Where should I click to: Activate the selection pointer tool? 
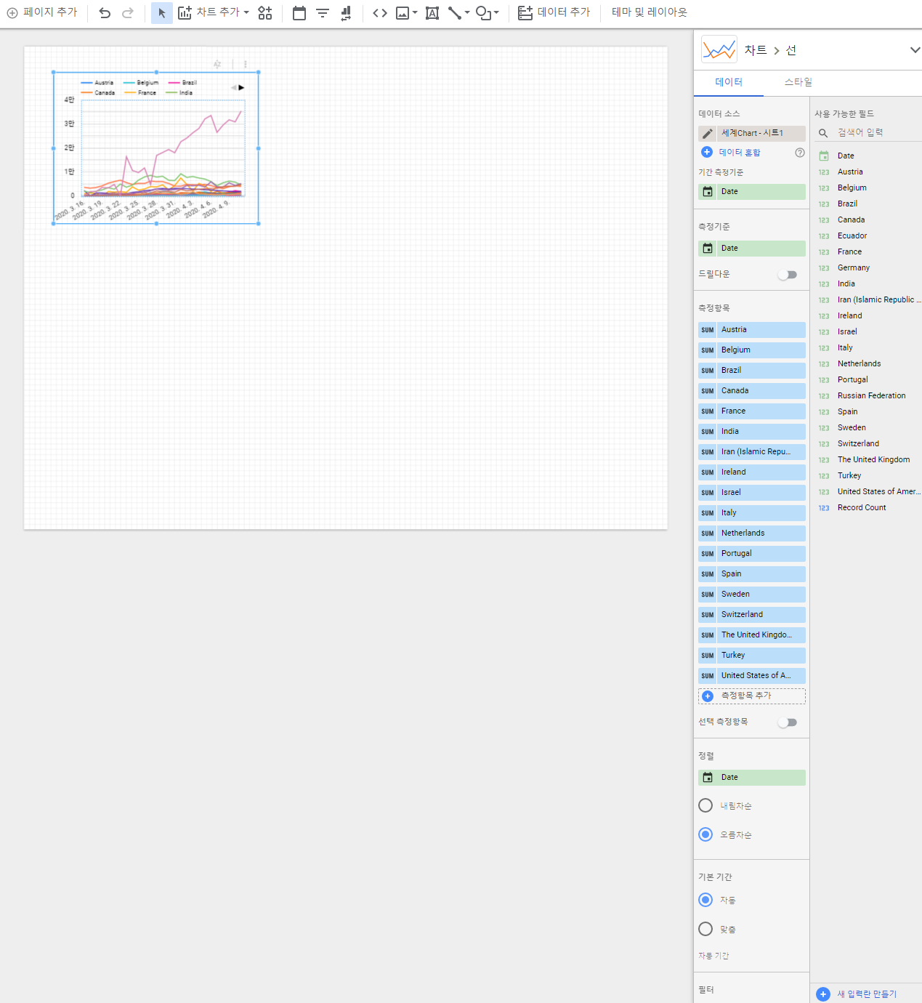click(162, 12)
